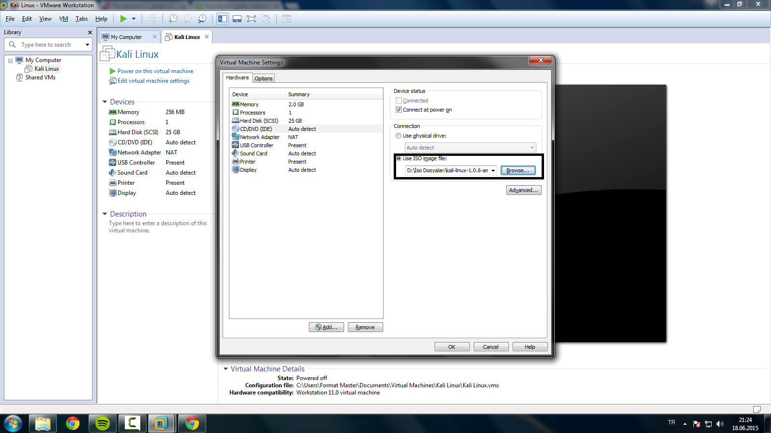Close the My Computer tab

155,37
